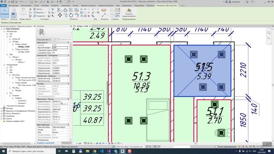Click the Save icon in quick access toolbar

click(13, 2)
